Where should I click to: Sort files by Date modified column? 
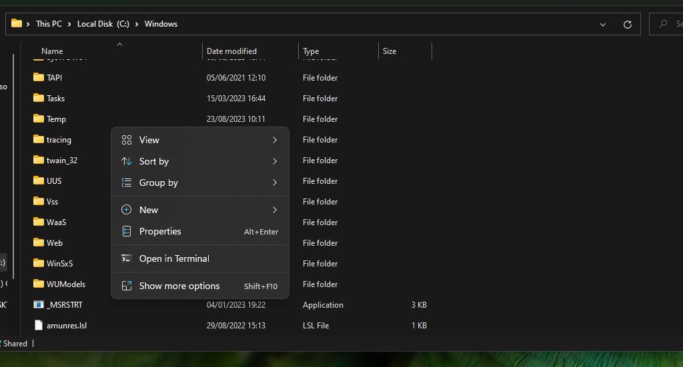point(231,51)
